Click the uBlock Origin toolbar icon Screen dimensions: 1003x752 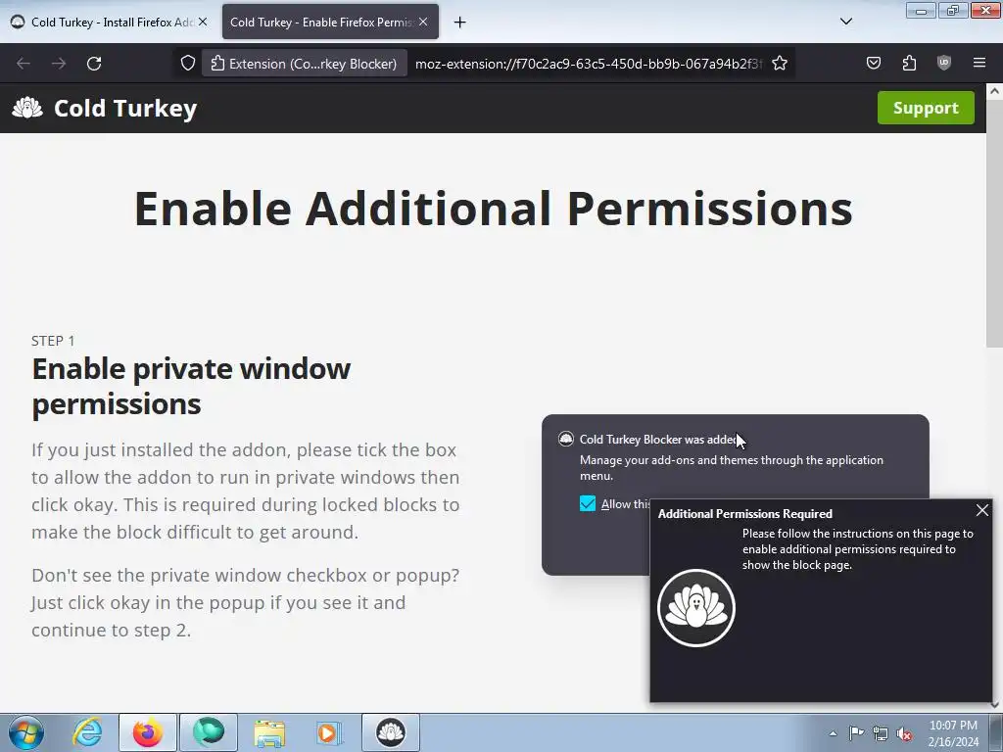click(x=943, y=63)
